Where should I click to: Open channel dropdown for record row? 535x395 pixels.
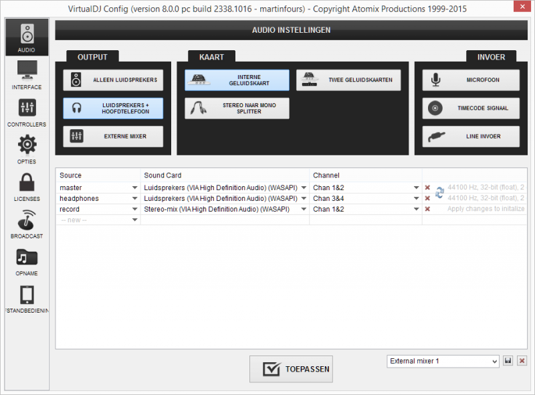(416, 209)
